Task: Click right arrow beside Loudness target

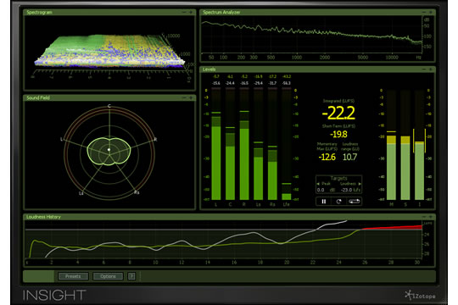Action: coord(360,184)
